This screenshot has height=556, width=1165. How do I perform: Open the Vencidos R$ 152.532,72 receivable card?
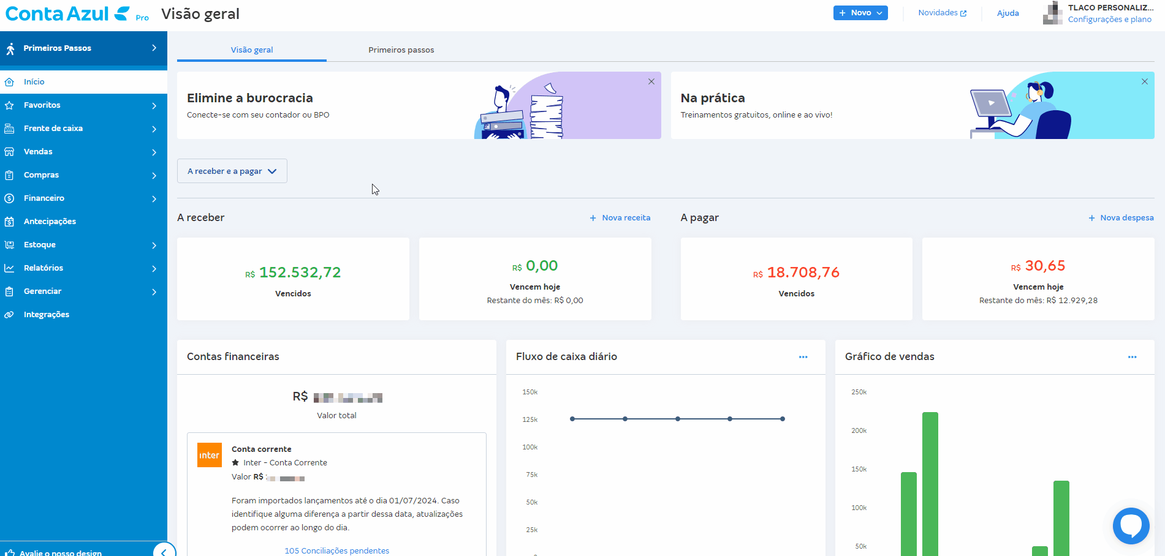293,279
